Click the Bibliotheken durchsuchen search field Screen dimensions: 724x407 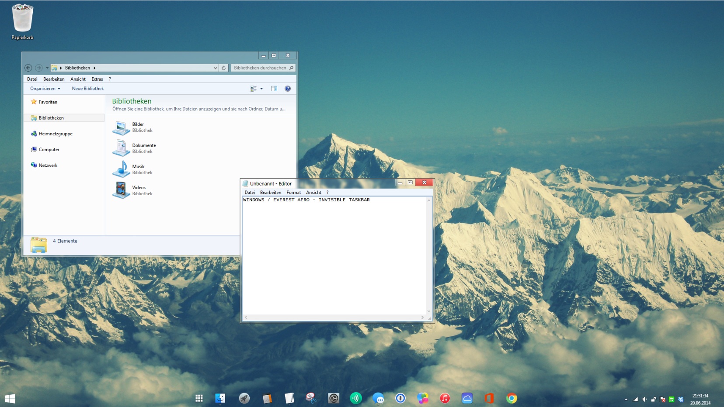pos(263,68)
